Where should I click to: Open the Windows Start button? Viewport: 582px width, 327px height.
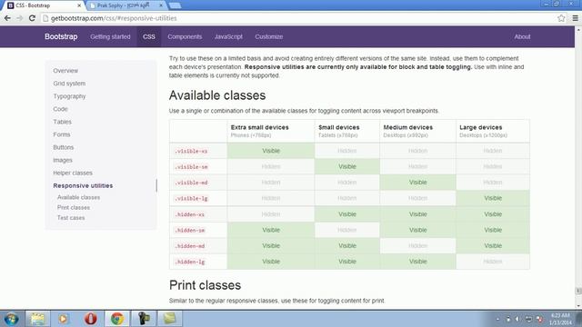11,319
